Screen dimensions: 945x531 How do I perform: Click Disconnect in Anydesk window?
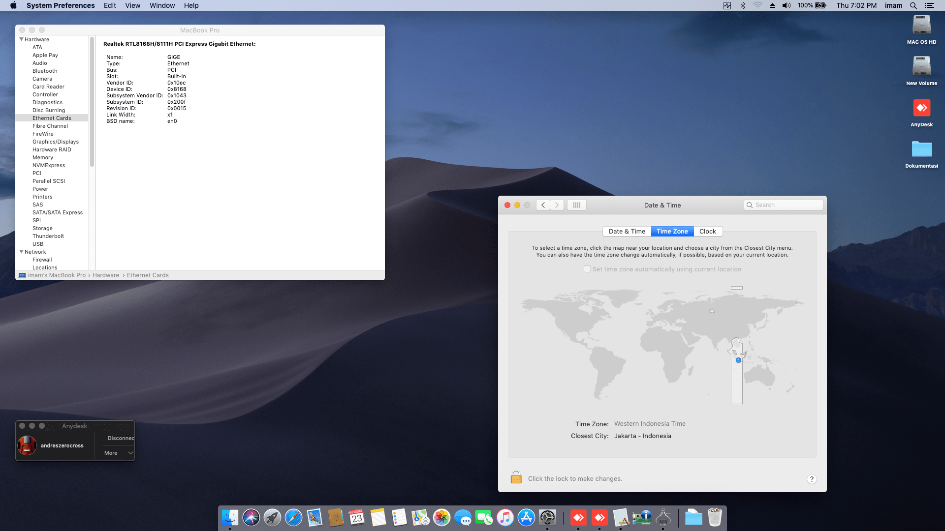121,438
